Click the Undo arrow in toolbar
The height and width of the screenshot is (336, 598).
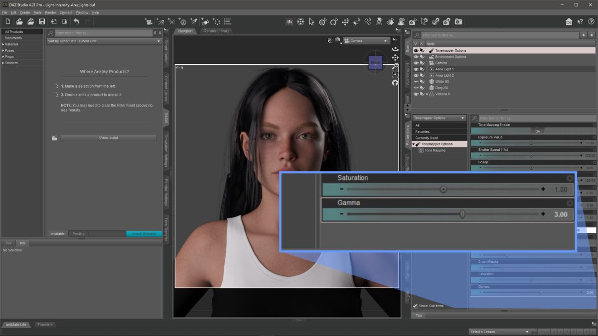tap(76, 21)
